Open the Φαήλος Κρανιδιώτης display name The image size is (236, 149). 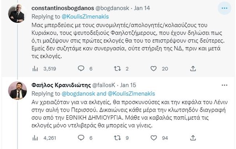(55, 86)
